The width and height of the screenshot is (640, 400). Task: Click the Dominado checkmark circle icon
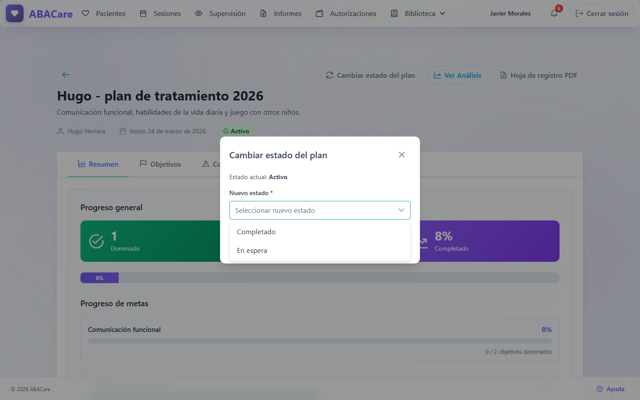[96, 241]
